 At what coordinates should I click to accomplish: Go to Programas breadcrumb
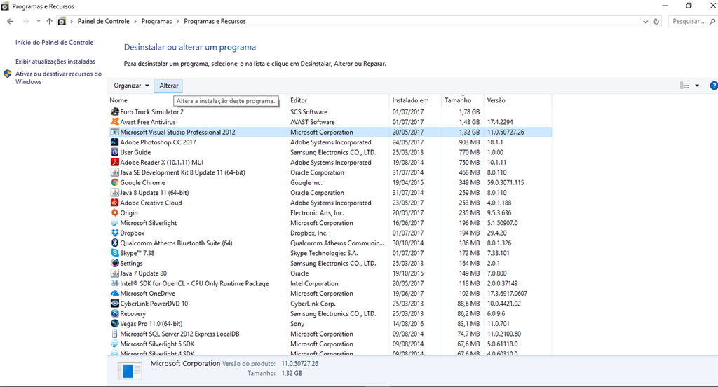tap(156, 21)
